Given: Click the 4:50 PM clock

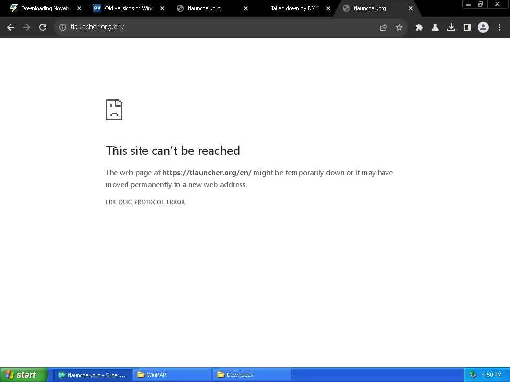Looking at the screenshot, I should 492,375.
